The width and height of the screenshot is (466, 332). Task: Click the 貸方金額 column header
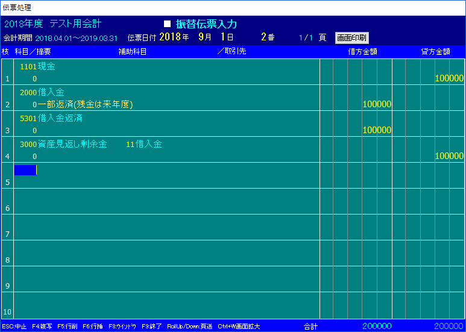pyautogui.click(x=436, y=52)
